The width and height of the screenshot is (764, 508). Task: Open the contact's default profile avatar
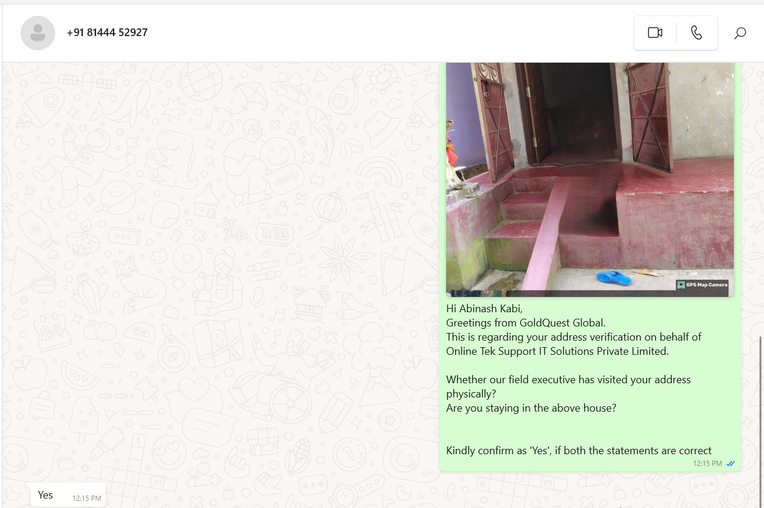tap(38, 33)
